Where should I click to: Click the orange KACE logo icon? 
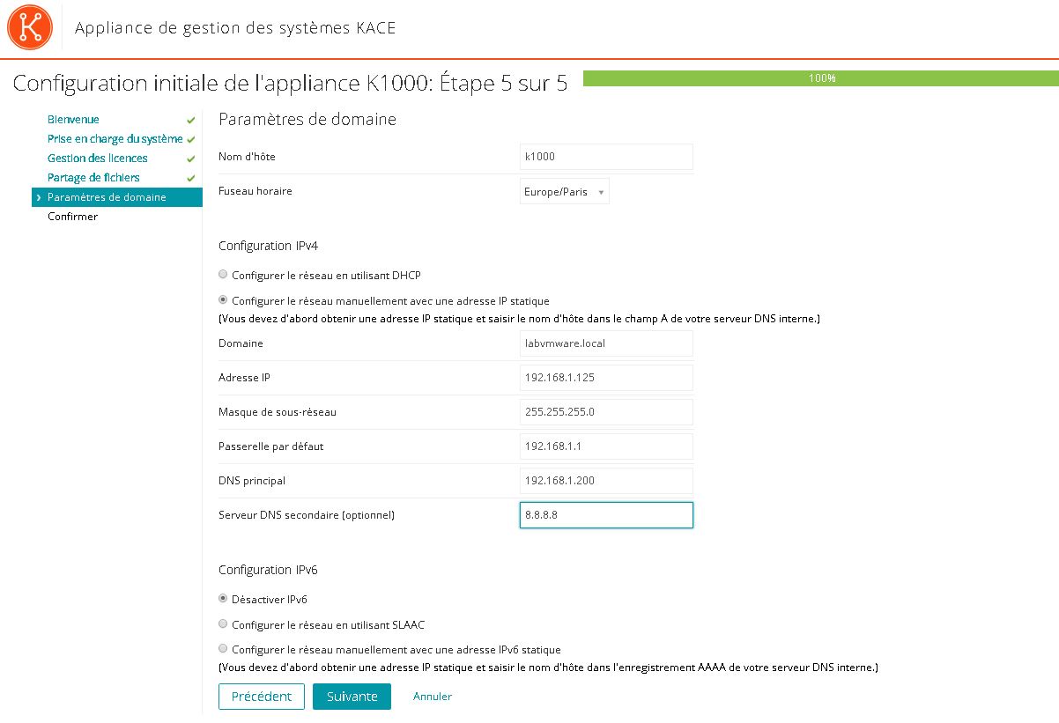click(x=30, y=28)
